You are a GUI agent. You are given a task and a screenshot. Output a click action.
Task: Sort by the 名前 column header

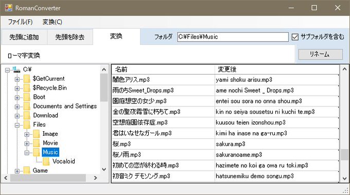pyautogui.click(x=163, y=69)
